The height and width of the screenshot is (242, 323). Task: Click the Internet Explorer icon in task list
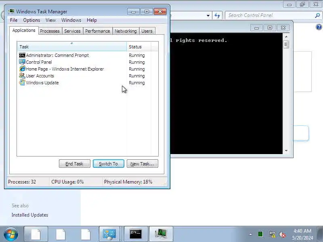(x=22, y=69)
